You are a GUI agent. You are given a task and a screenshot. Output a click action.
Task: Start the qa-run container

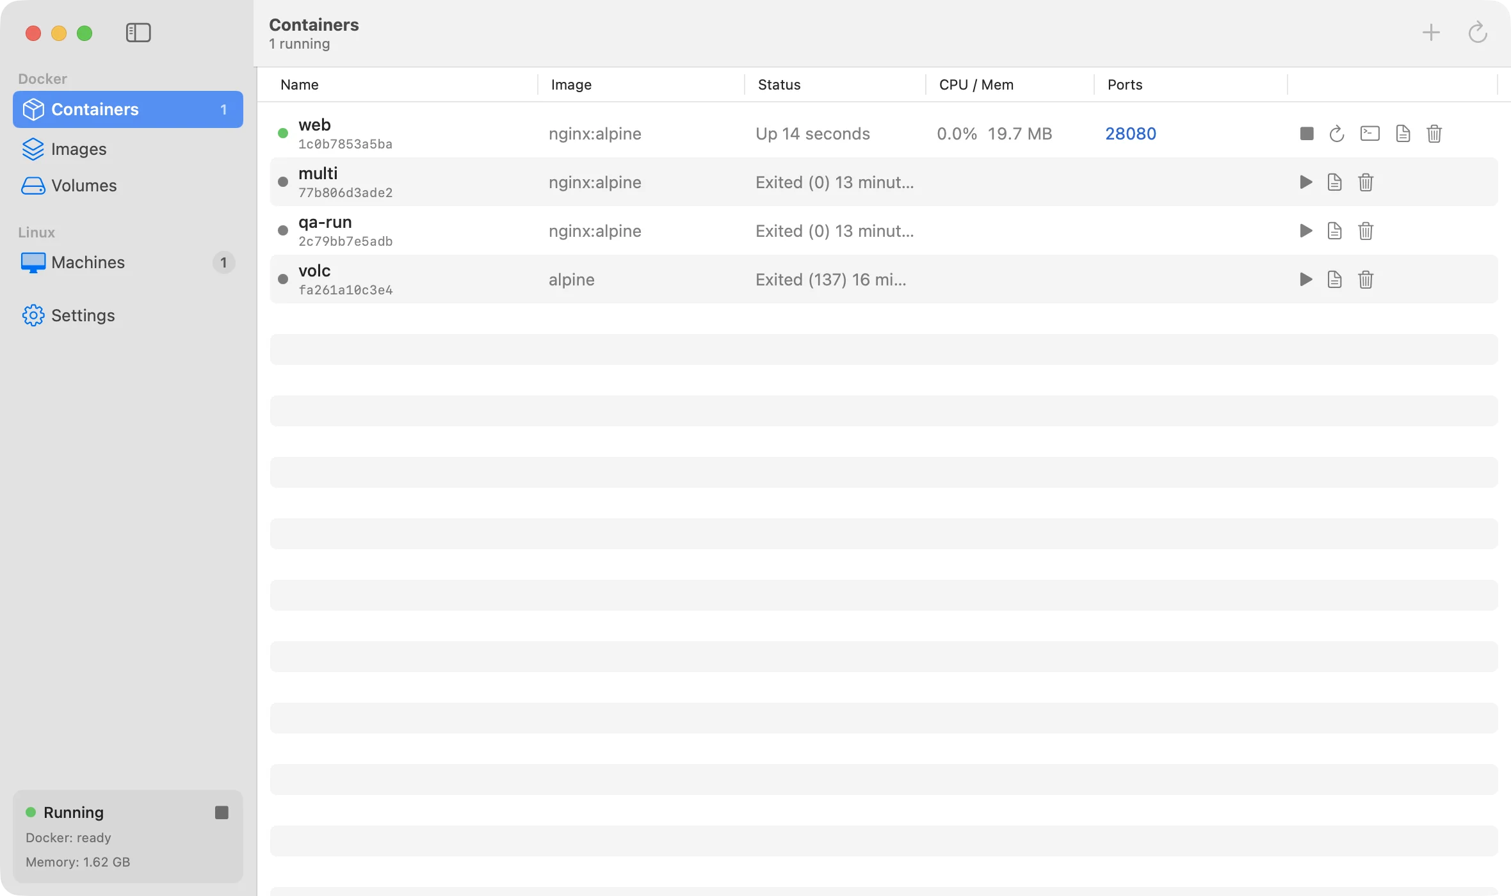pos(1306,231)
